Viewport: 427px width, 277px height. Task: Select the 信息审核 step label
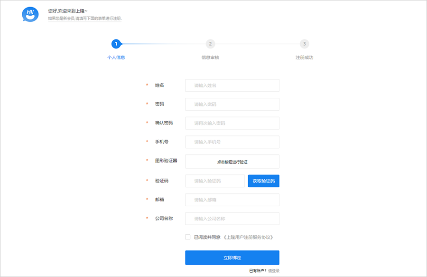[x=210, y=57]
